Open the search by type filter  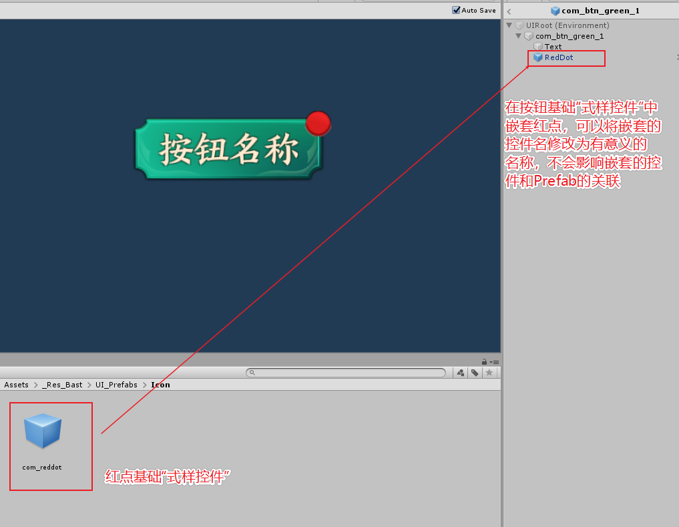460,373
